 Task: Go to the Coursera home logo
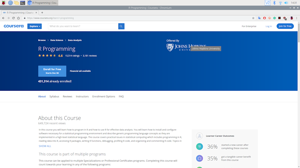tap(13, 26)
